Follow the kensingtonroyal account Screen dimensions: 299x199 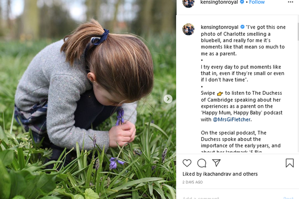click(257, 2)
